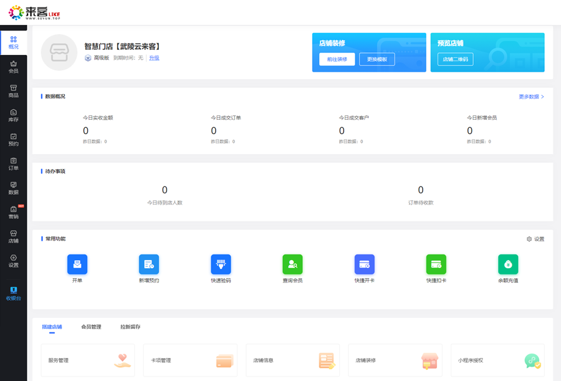This screenshot has height=381, width=561.
Task: Click the 开单 quick function icon
Action: [77, 264]
